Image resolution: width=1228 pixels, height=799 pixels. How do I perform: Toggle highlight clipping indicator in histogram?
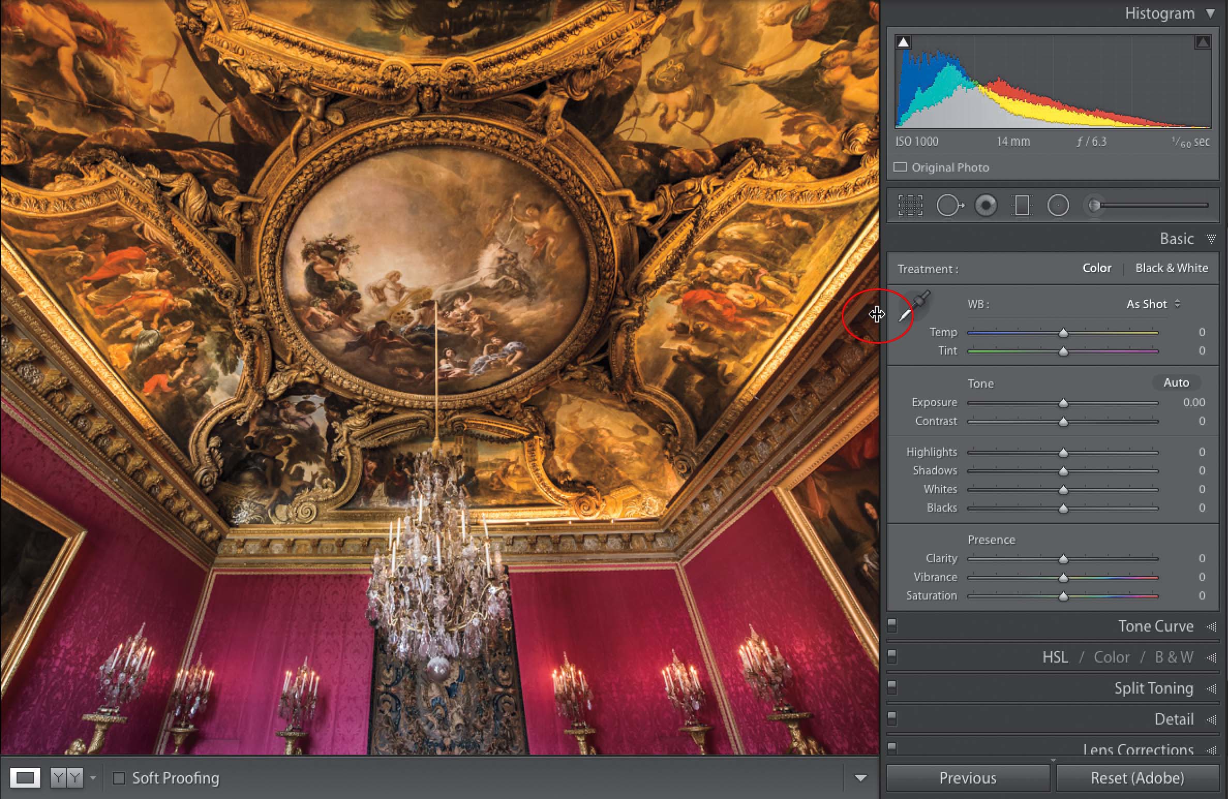pos(1203,42)
